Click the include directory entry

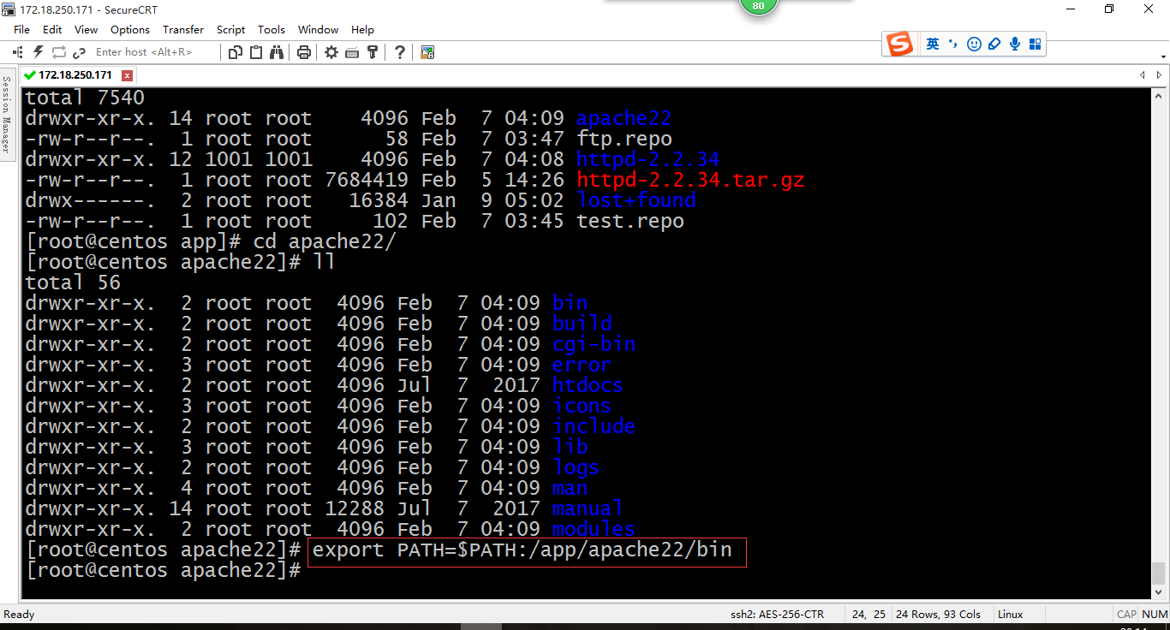coord(594,426)
